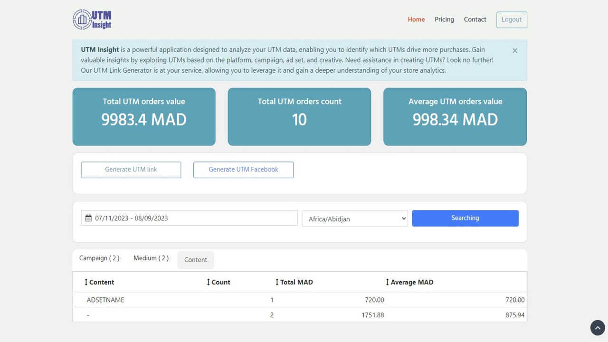This screenshot has height=342, width=608.
Task: Navigate to the Pricing page
Action: click(x=444, y=19)
